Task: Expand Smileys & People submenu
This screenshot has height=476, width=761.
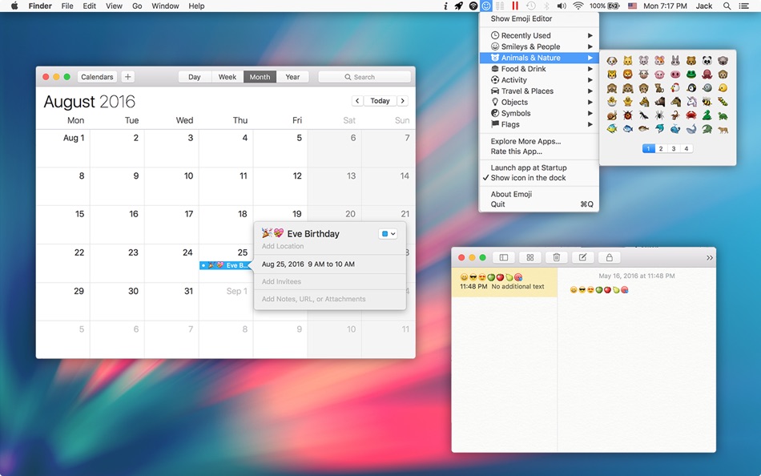Action: tap(539, 46)
